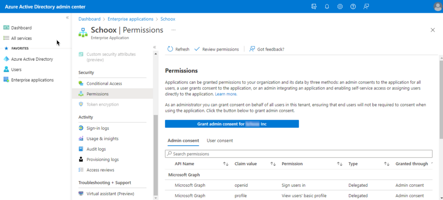This screenshot has width=443, height=200.
Task: Go to the Dashboard breadcrumb link
Action: click(x=89, y=19)
